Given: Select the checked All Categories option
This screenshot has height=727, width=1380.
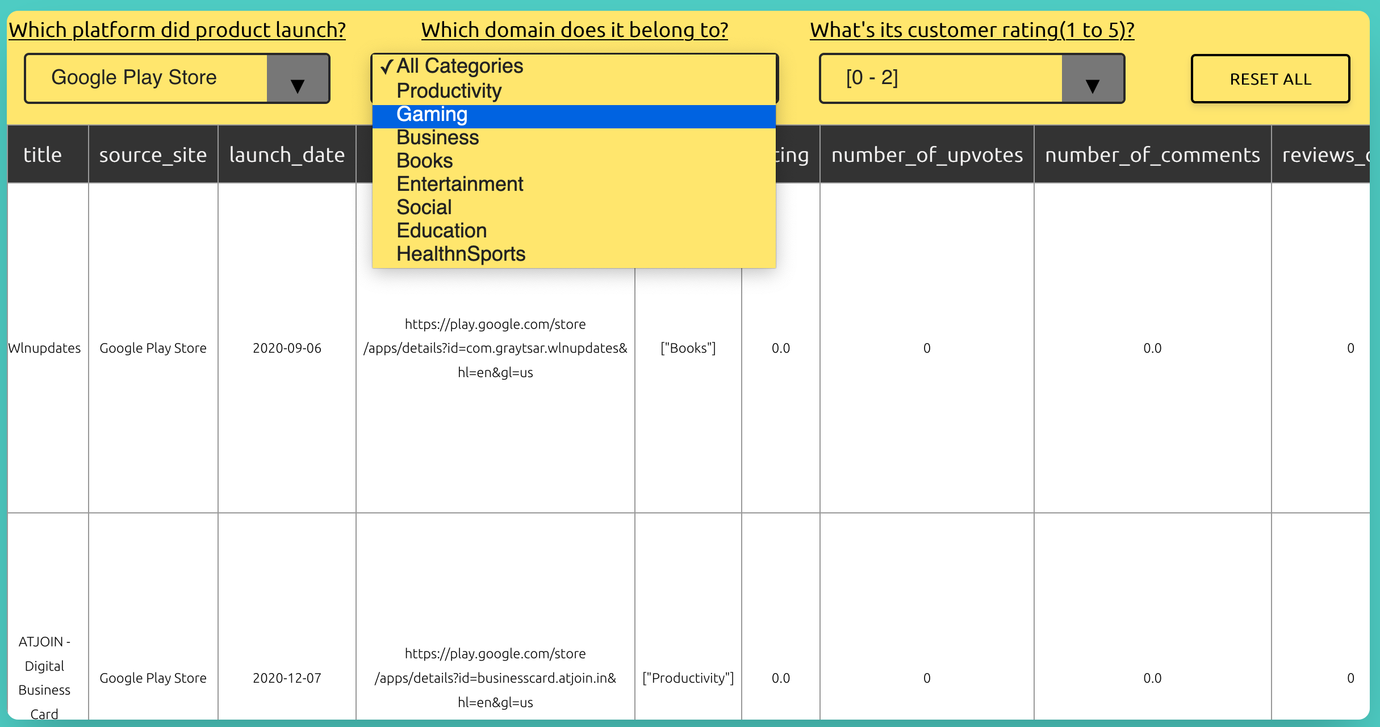Looking at the screenshot, I should point(459,66).
